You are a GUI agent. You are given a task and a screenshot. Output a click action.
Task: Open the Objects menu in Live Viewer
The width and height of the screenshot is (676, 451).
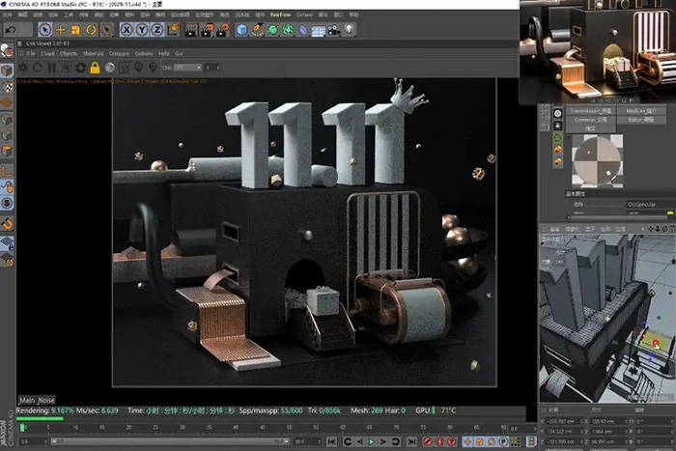tap(69, 53)
